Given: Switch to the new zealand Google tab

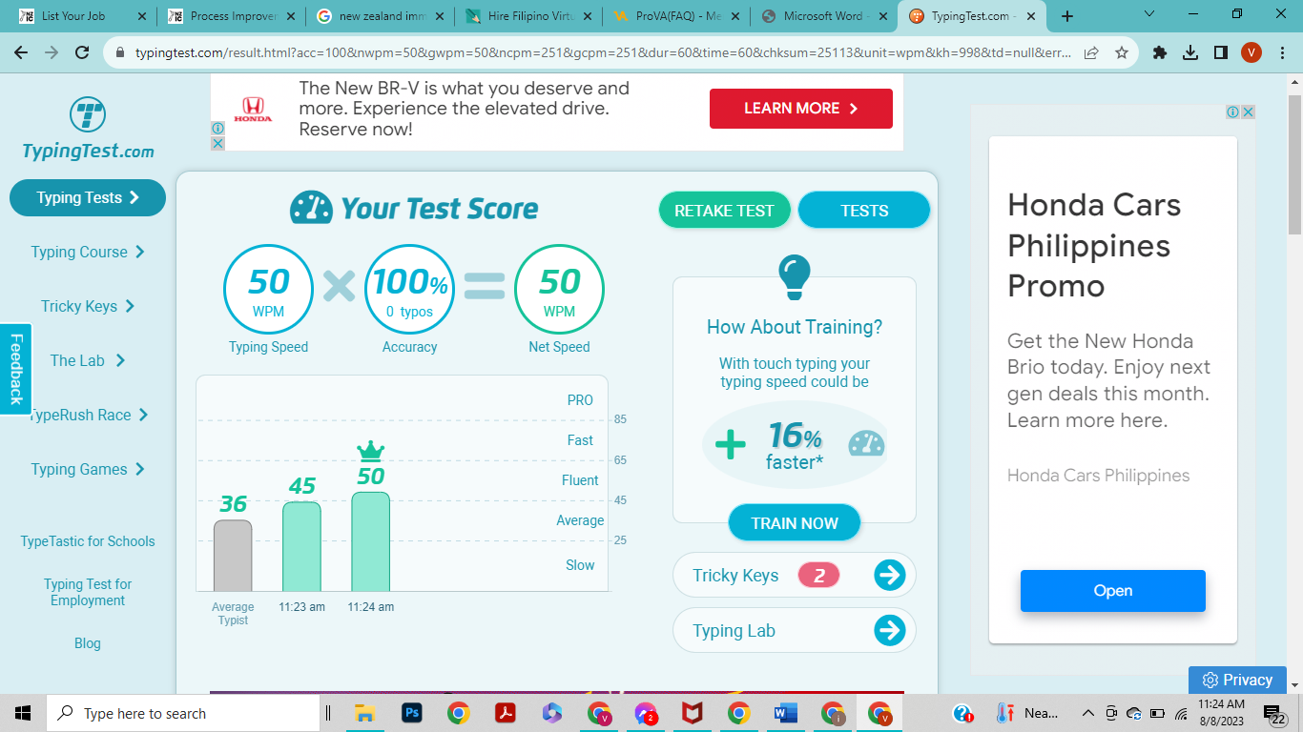Looking at the screenshot, I should (x=378, y=16).
